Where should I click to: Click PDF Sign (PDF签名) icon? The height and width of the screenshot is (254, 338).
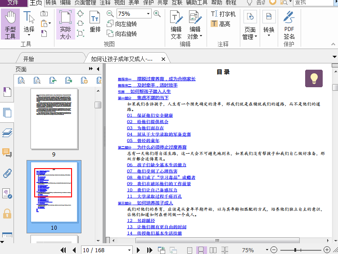[289, 25]
